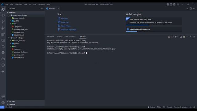This screenshot has height=111, width=197.
Task: Toggle primary side bar layout icon
Action: (x=167, y=4)
